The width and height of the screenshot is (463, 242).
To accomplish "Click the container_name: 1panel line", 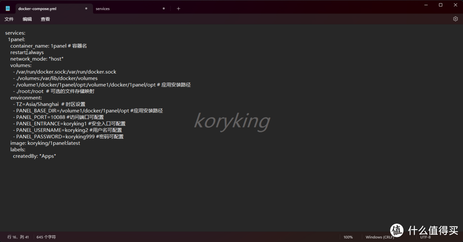I will click(48, 46).
